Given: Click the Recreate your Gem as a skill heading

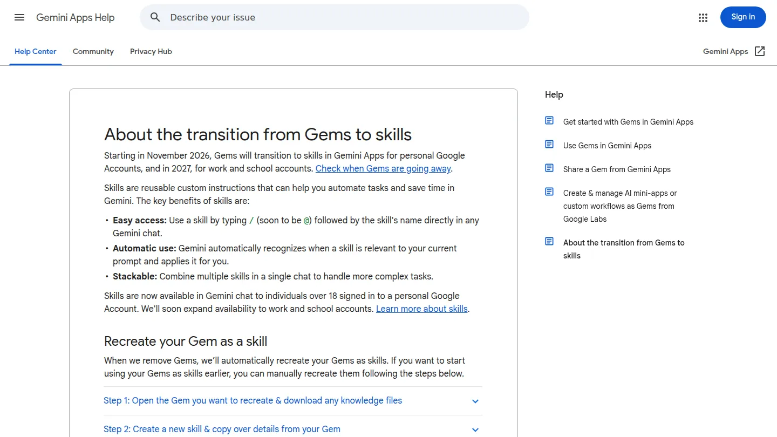Looking at the screenshot, I should pos(186,342).
